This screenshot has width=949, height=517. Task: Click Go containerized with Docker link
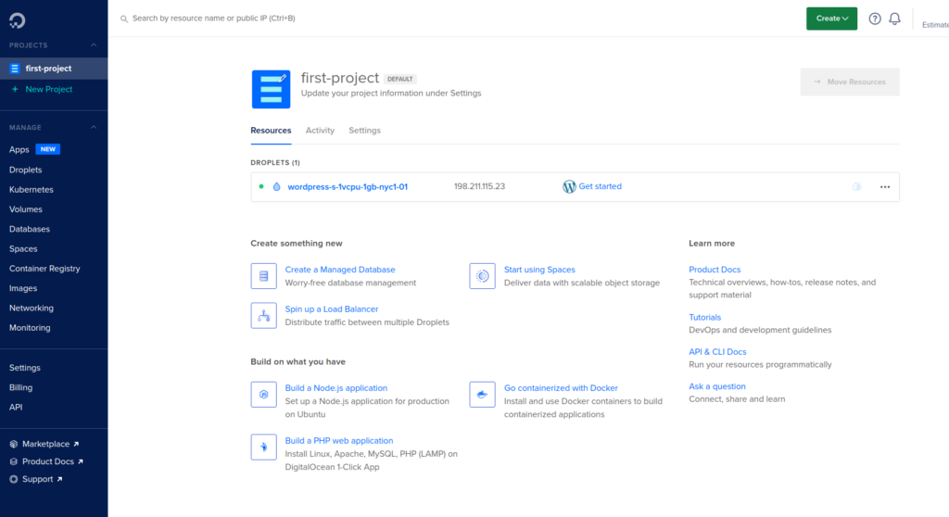[561, 388]
